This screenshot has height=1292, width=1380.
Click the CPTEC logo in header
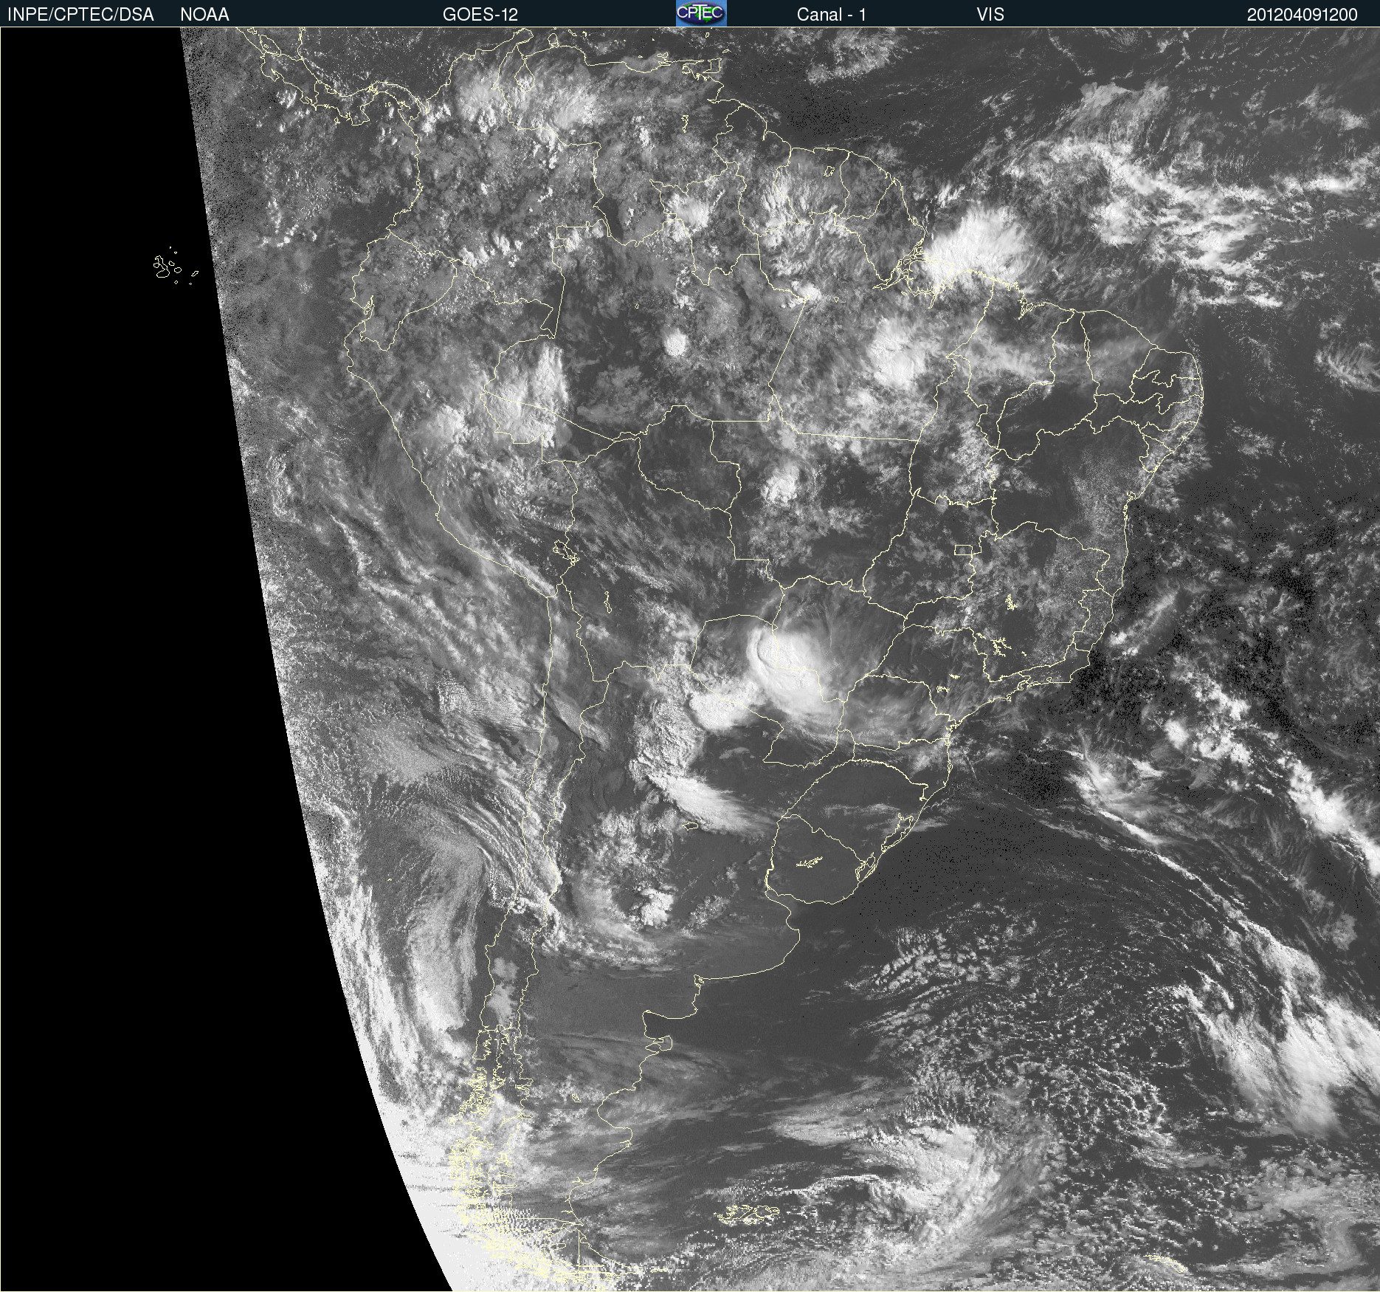[x=701, y=13]
